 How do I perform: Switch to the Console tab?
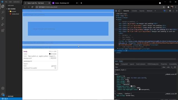pyautogui.click(x=134, y=11)
